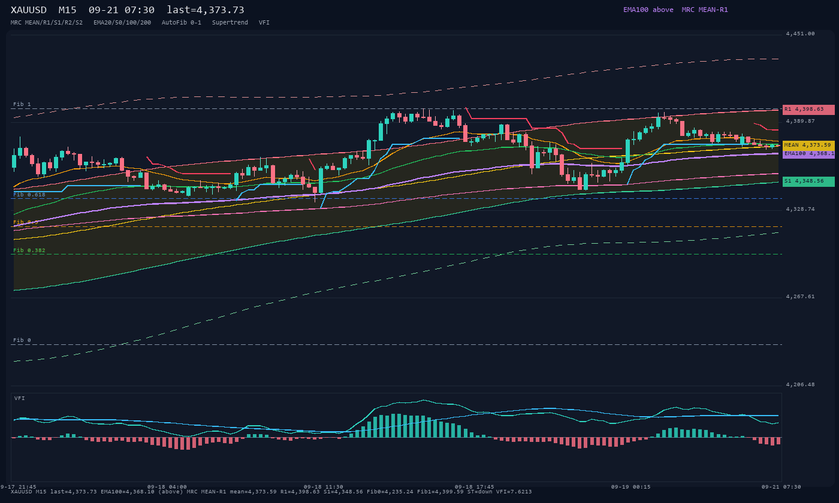Screen dimensions: 839x503
Task: Select the 4,328.74 price axis label
Action: pyautogui.click(x=801, y=210)
